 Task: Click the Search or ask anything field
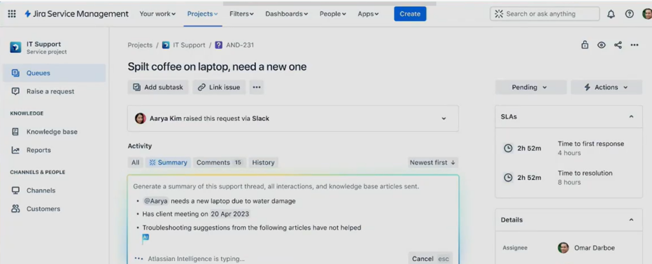coord(545,14)
